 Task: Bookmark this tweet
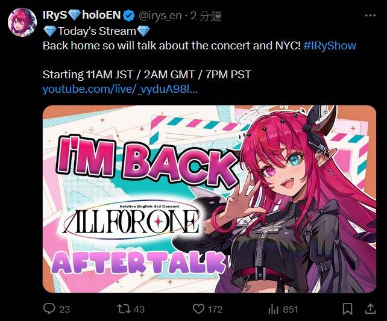pos(347,309)
